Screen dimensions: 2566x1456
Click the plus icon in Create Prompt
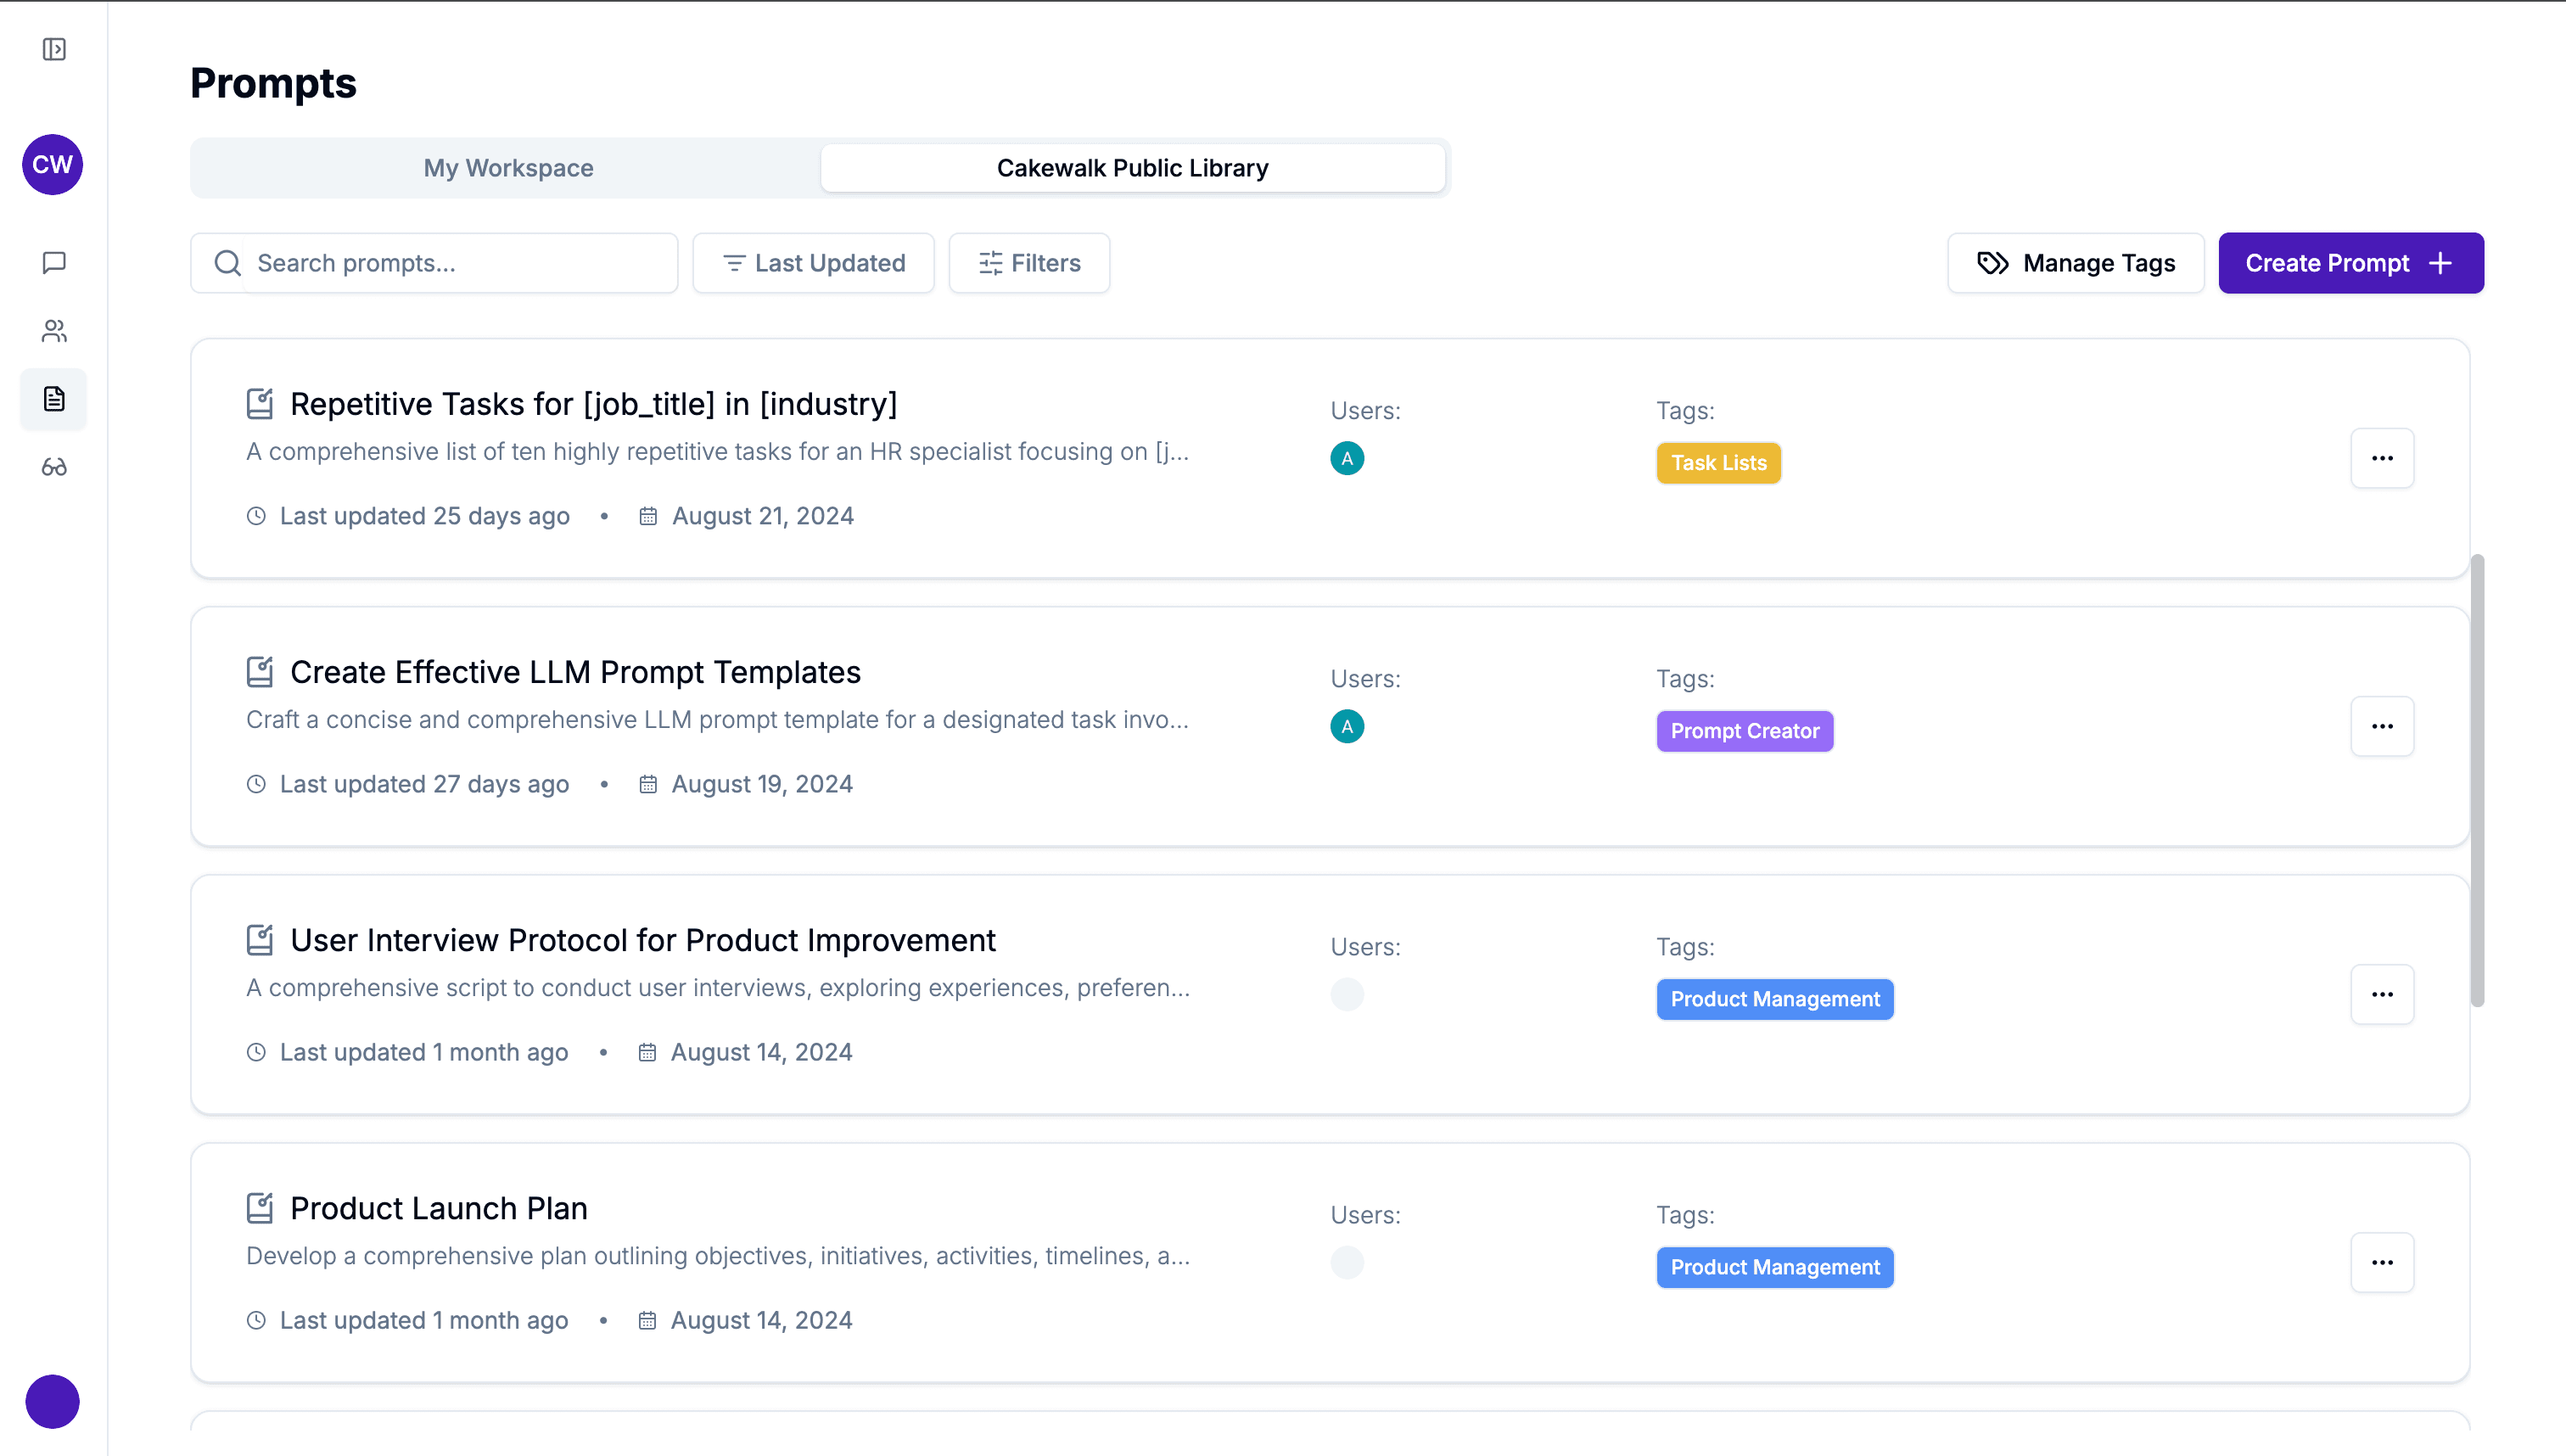pyautogui.click(x=2440, y=263)
